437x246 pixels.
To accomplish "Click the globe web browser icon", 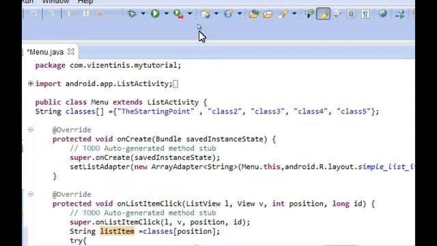I will pos(383,13).
